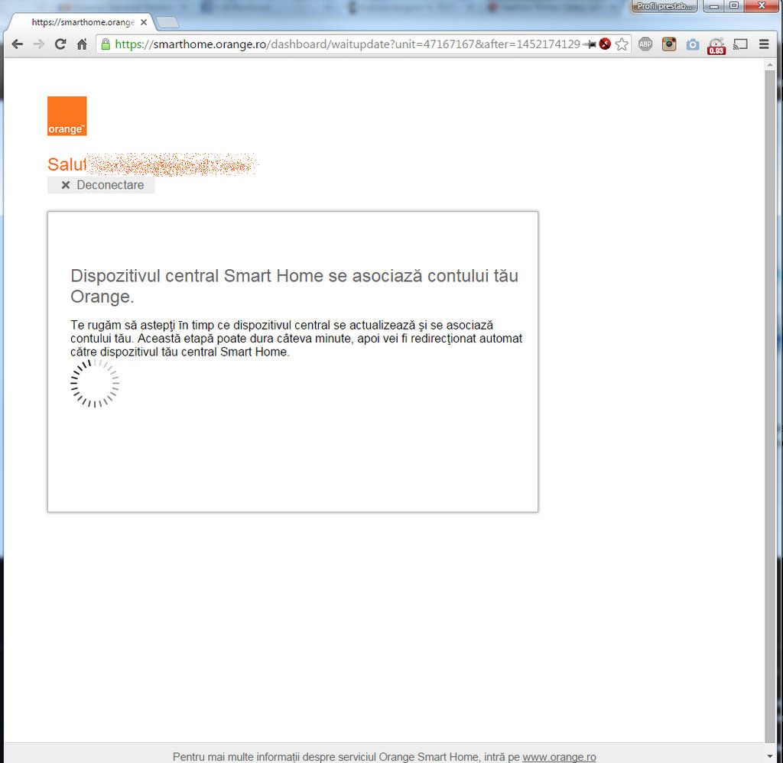Reload the Smart Home page
Image resolution: width=783 pixels, height=763 pixels.
[x=60, y=44]
